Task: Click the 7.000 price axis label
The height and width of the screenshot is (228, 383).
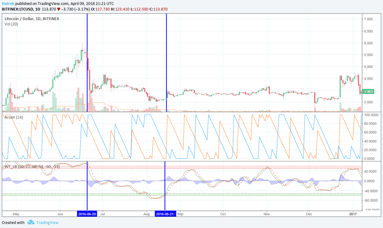Action: click(368, 19)
